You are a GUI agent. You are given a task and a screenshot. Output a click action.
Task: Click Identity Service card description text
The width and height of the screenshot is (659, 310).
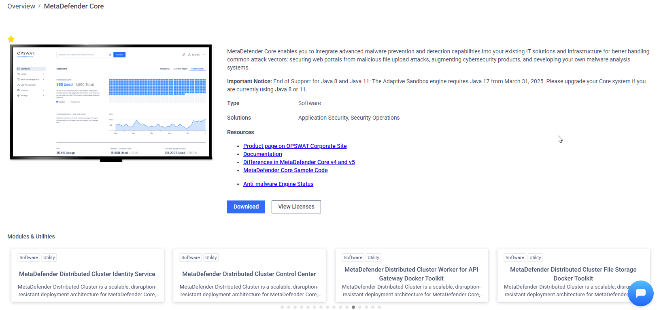coord(87,291)
